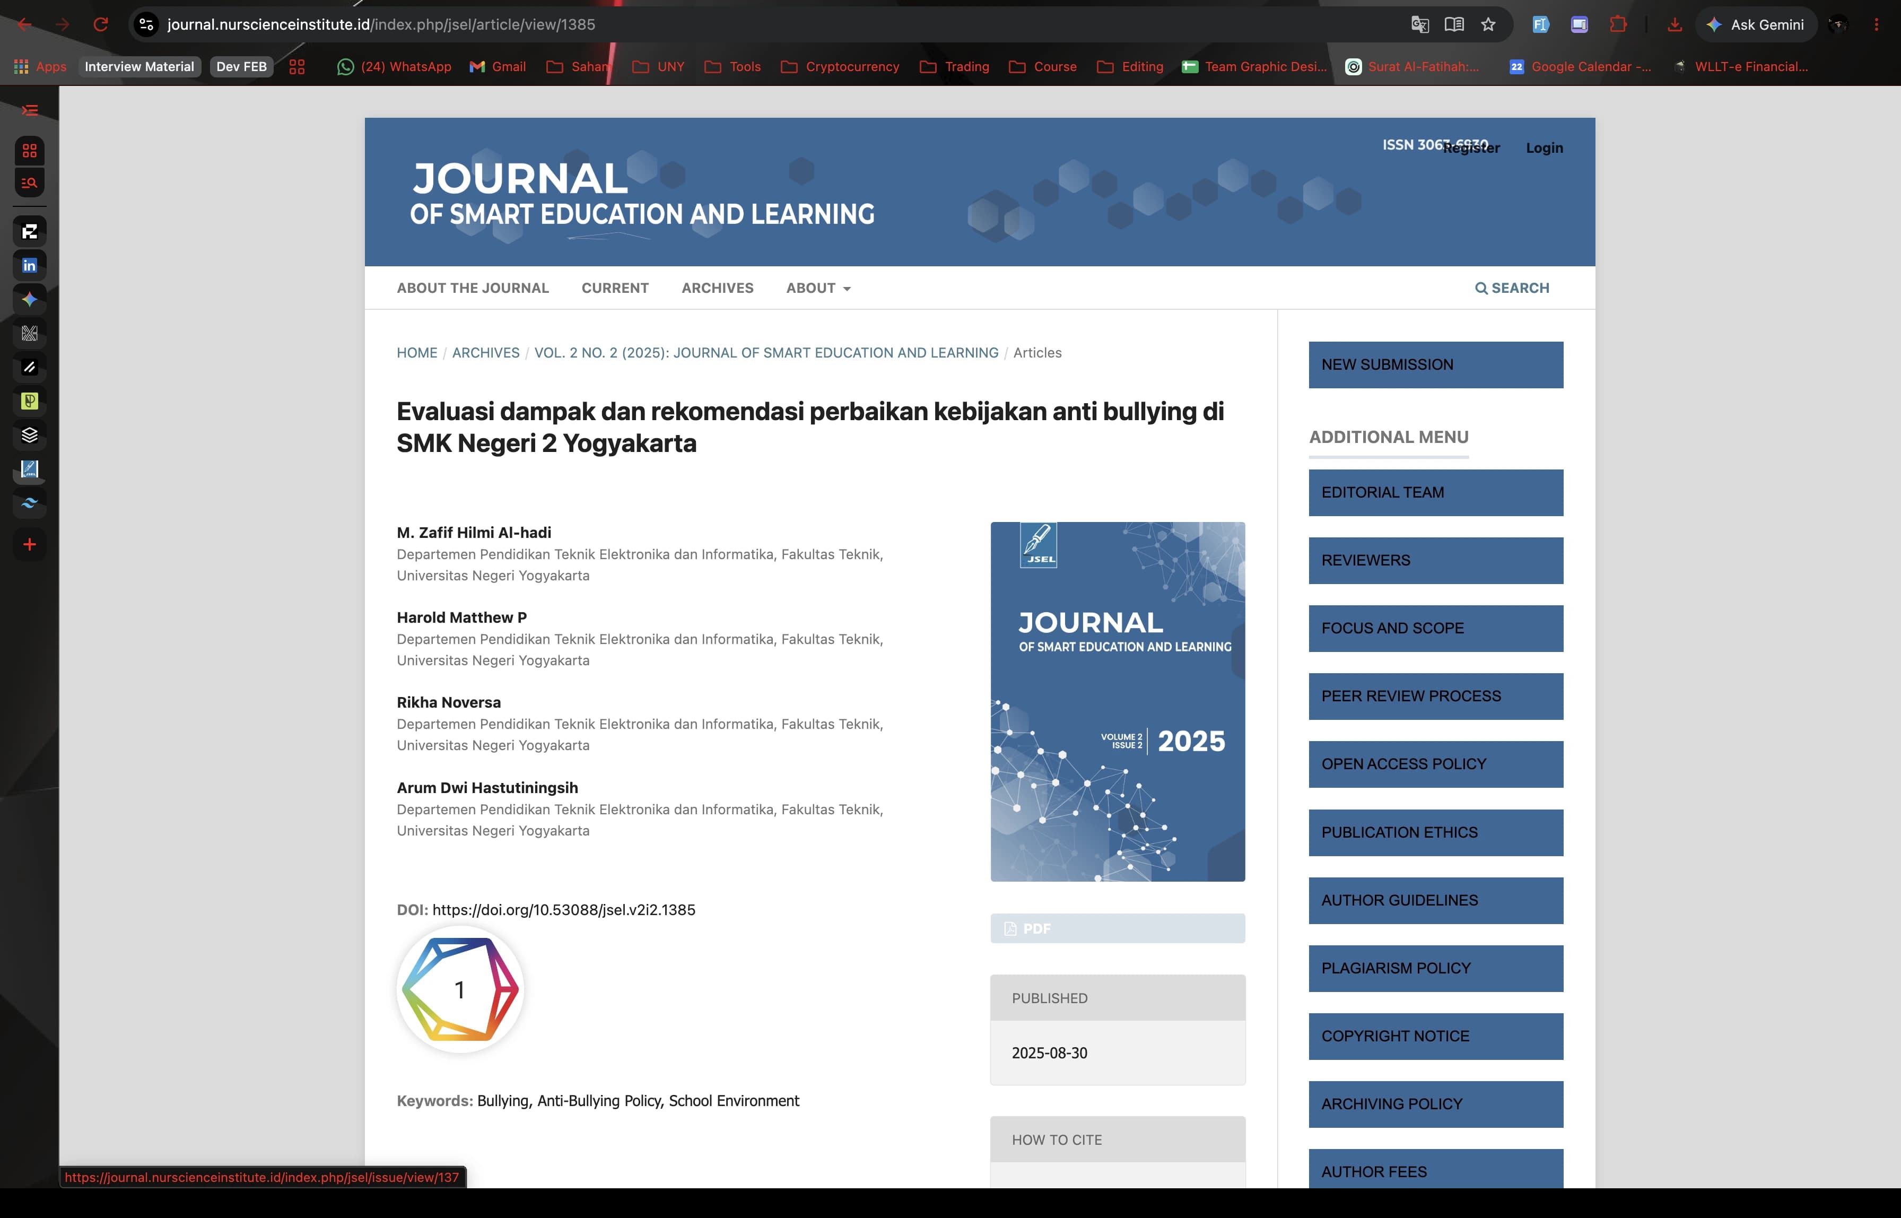Open the PEER REVIEW PROCESS button

pos(1435,697)
